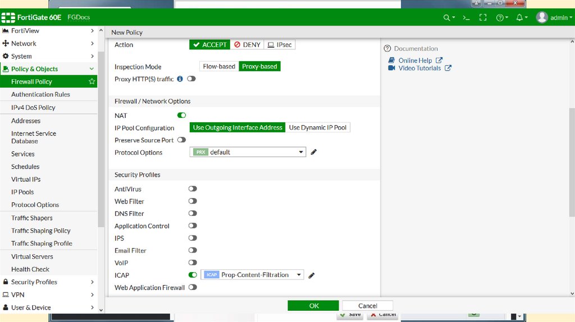Viewport: 575px width, 322px height.
Task: Expand FortiView menu chevron
Action: pyautogui.click(x=92, y=31)
